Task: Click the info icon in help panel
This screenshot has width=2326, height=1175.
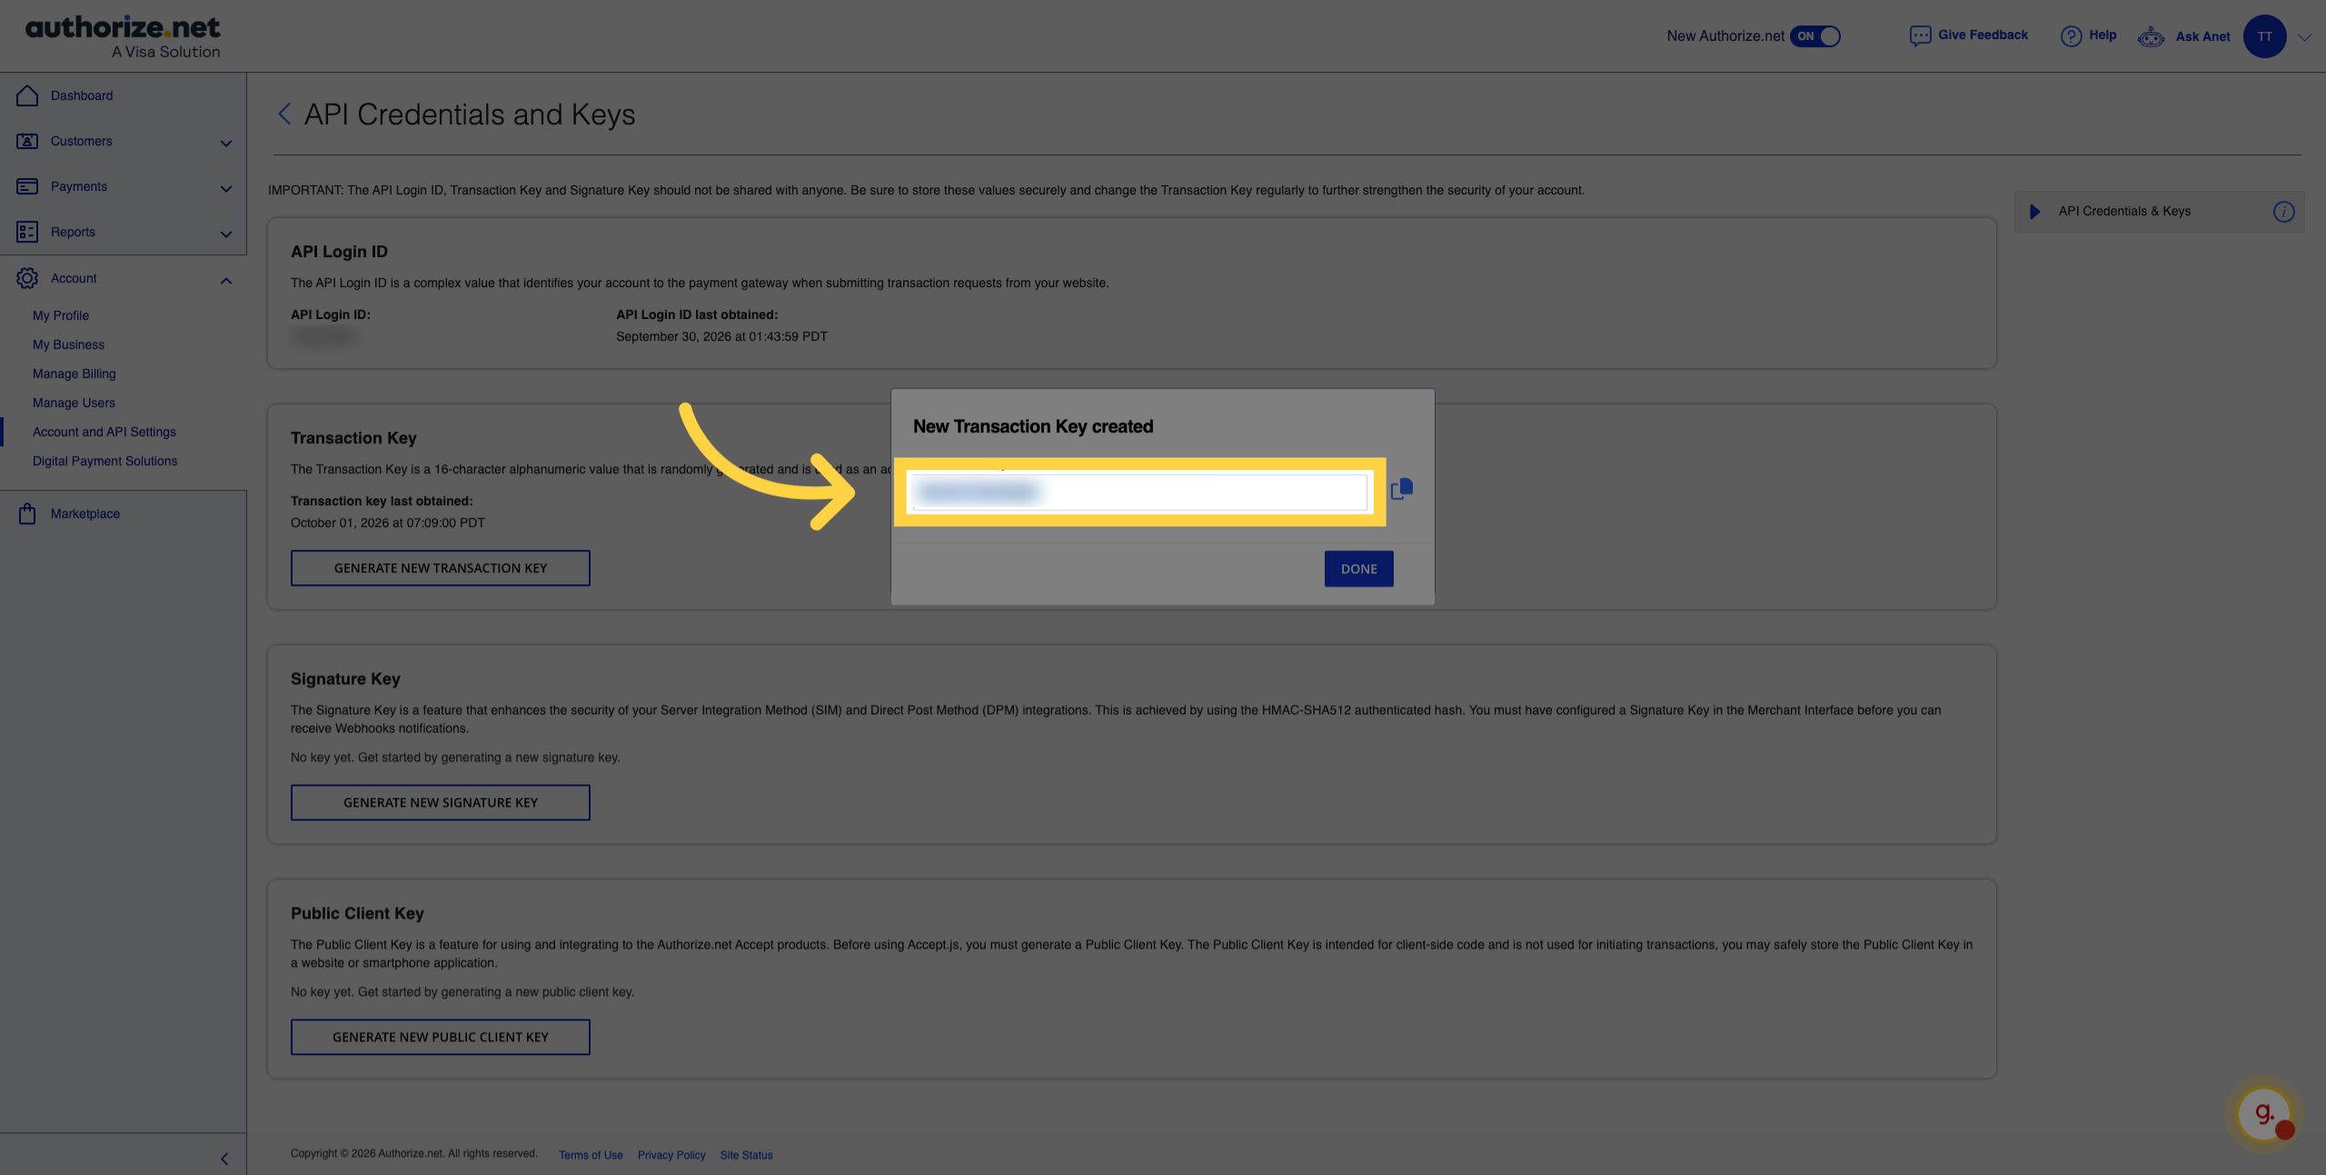Action: [x=2283, y=212]
